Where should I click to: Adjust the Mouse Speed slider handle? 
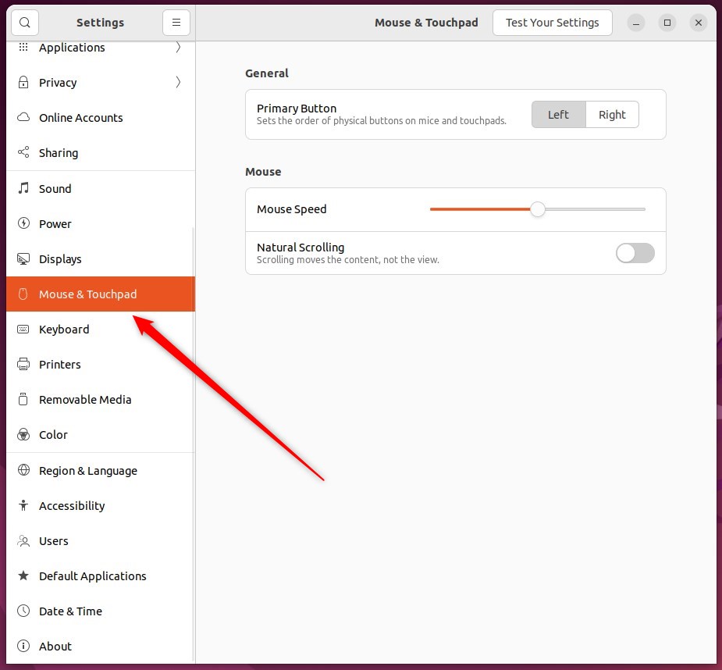click(537, 209)
